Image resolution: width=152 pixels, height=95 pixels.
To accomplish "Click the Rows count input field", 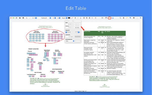I will 68,24.
